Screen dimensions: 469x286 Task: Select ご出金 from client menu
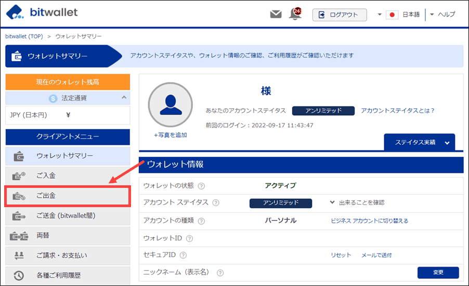point(67,197)
